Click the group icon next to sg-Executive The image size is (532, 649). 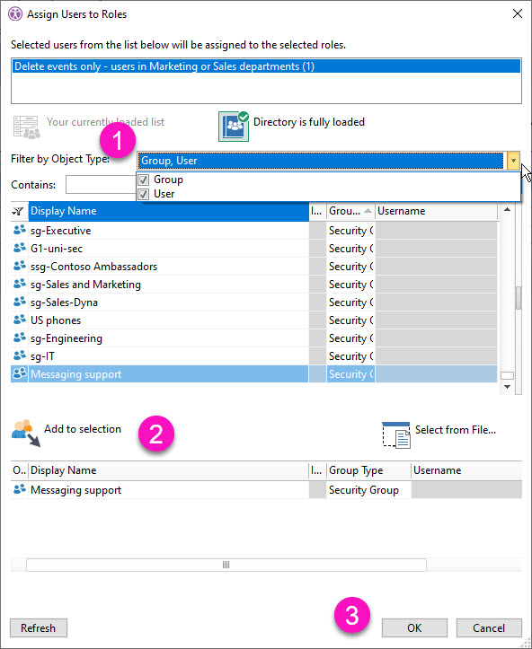(x=20, y=230)
